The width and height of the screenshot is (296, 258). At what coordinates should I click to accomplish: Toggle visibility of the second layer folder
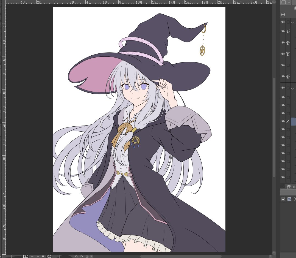click(283, 88)
